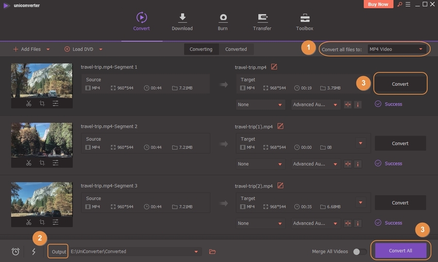This screenshot has width=438, height=262.
Task: Go to the Download section
Action: click(x=182, y=22)
